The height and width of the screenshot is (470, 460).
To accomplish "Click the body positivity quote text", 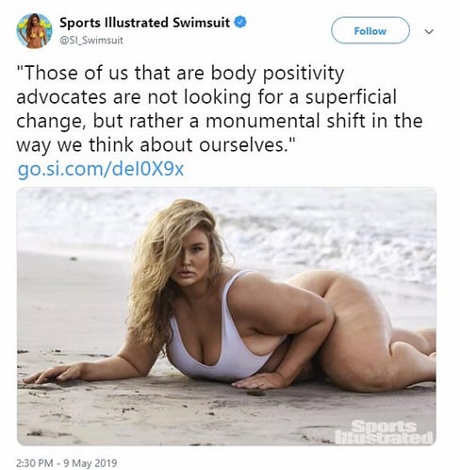I will pyautogui.click(x=220, y=109).
